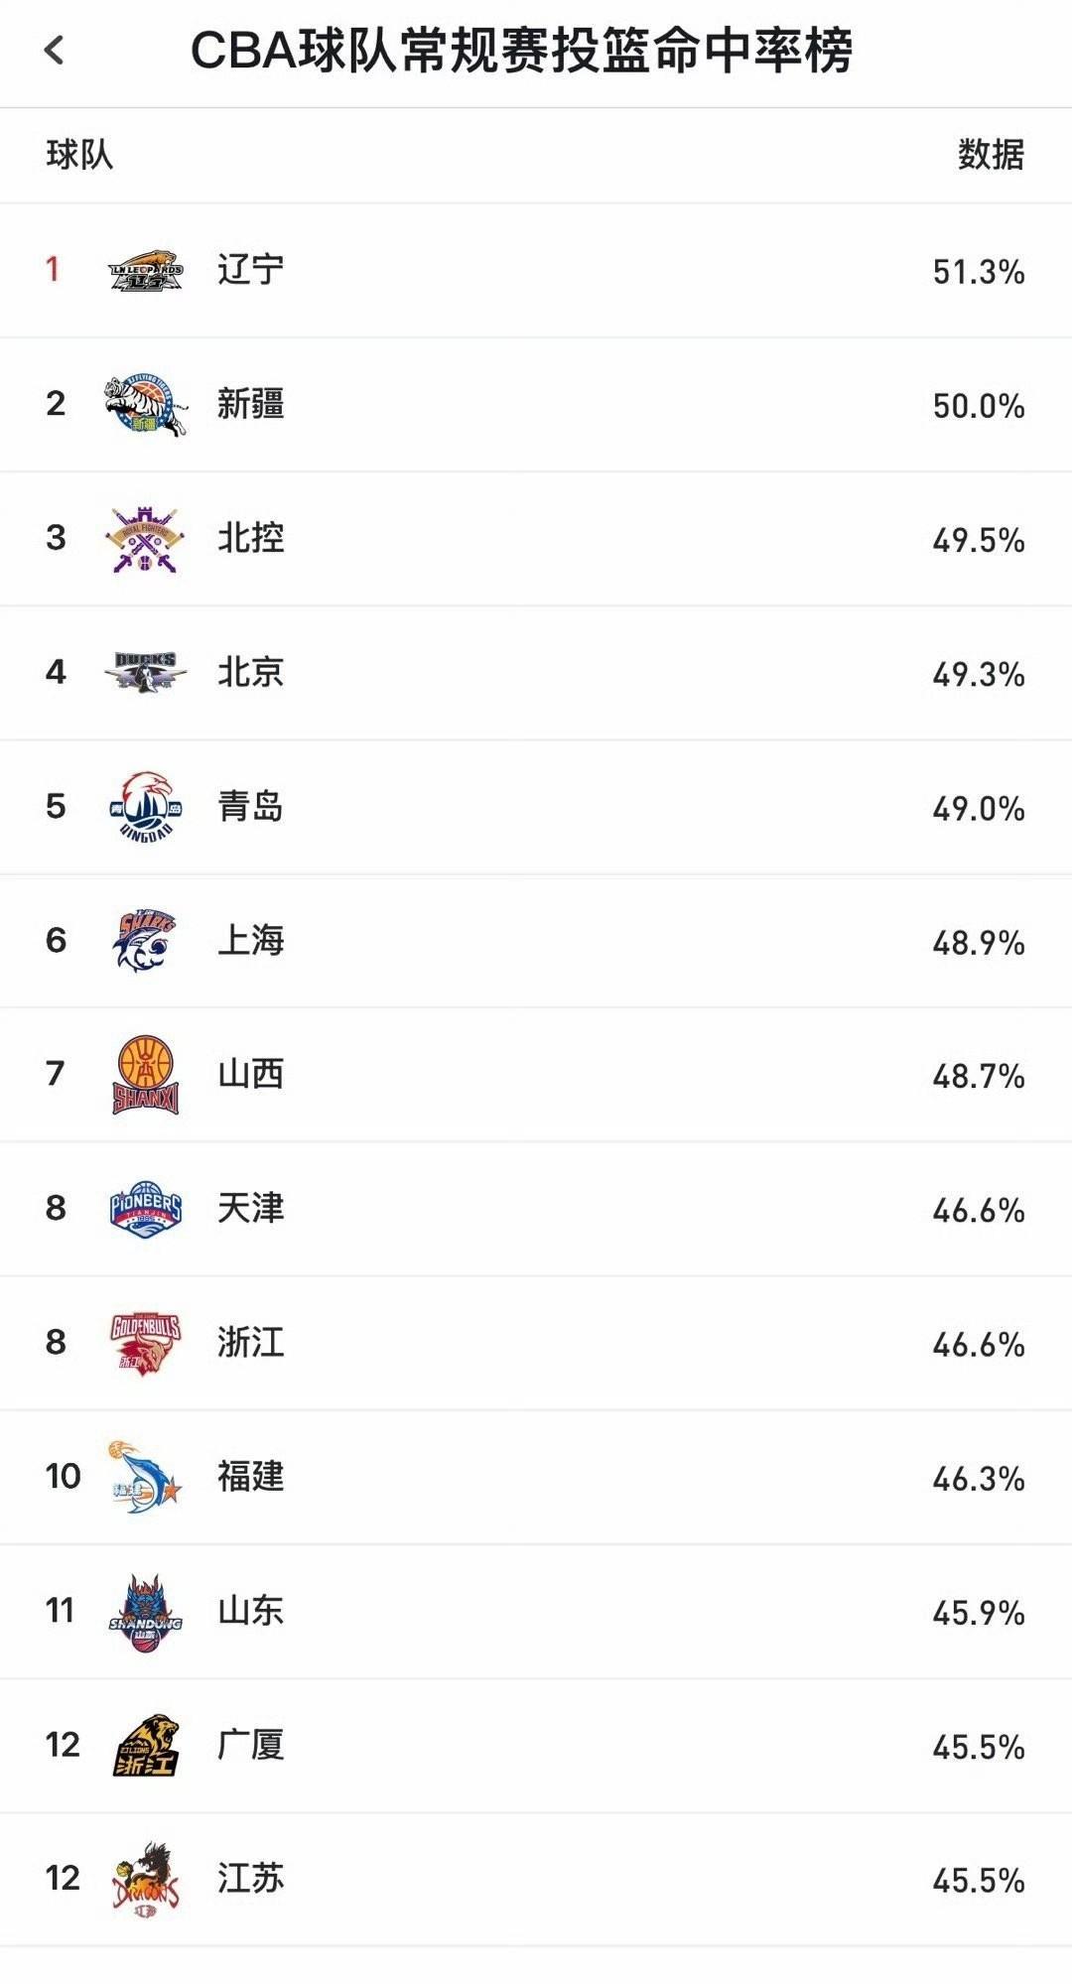Tap the Qingdao eagle logo
Viewport: 1072px width, 1984px height.
tap(146, 807)
